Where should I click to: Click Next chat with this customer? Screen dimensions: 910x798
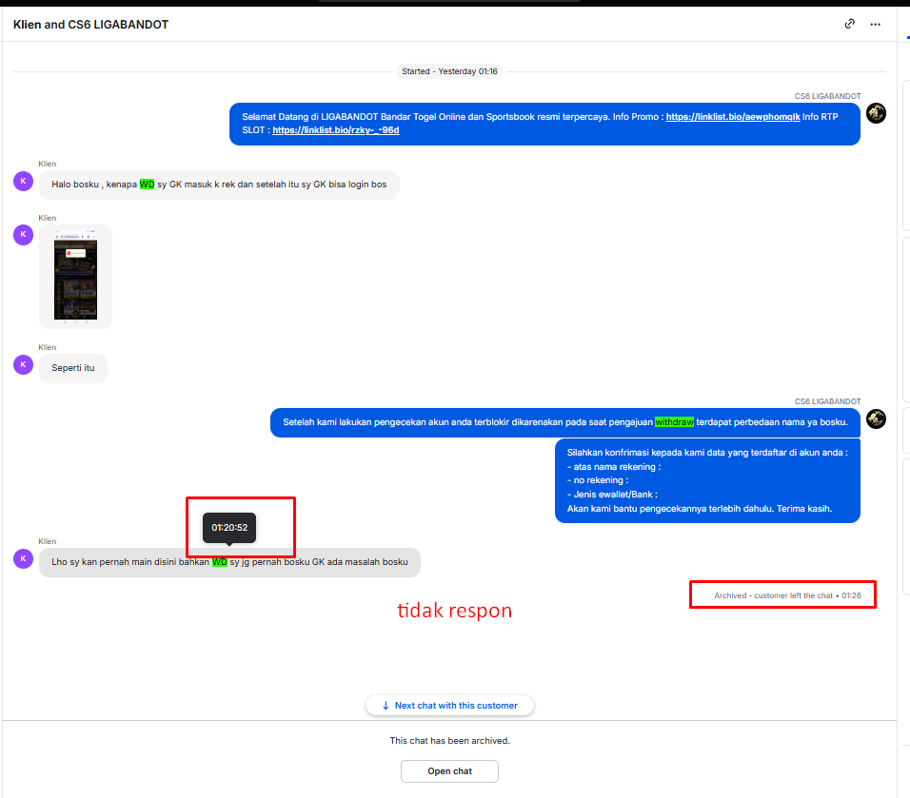450,705
